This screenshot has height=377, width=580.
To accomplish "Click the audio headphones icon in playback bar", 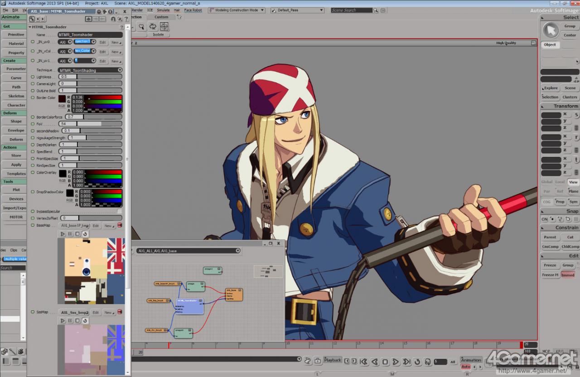I will click(x=428, y=362).
